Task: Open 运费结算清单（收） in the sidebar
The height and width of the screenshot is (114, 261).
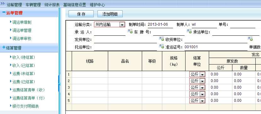Action: 29,90
